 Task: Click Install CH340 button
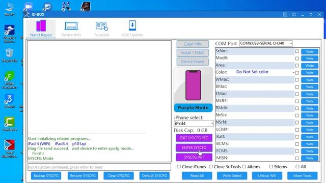(193, 53)
